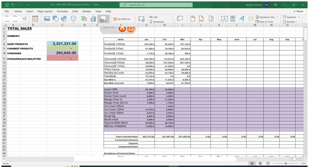Insert Page Number icon
Viewport: 309px width, 167px height.
tap(211, 19)
